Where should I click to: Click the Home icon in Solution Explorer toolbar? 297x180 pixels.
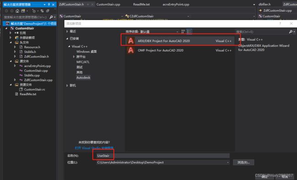[x=17, y=11]
